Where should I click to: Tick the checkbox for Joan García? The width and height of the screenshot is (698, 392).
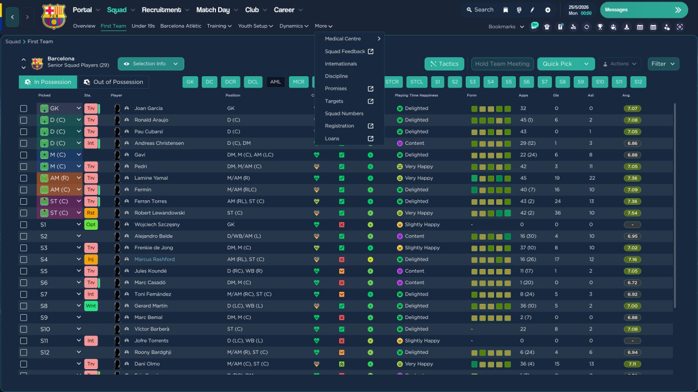23,108
